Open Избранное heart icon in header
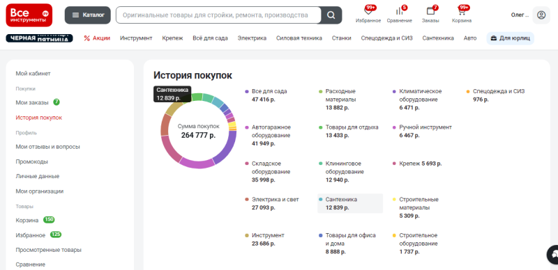The image size is (558, 270). [x=368, y=14]
